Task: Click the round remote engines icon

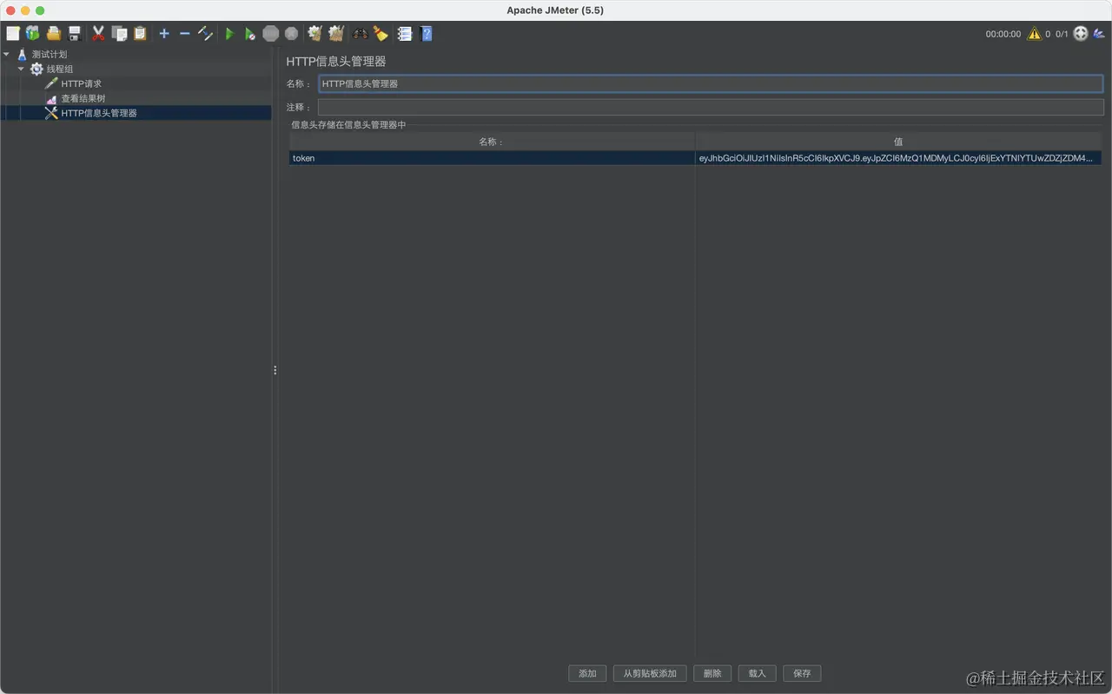Action: (1081, 34)
